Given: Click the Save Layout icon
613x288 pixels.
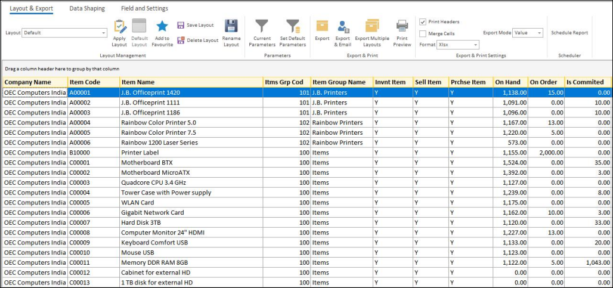Looking at the screenshot, I should click(x=181, y=25).
